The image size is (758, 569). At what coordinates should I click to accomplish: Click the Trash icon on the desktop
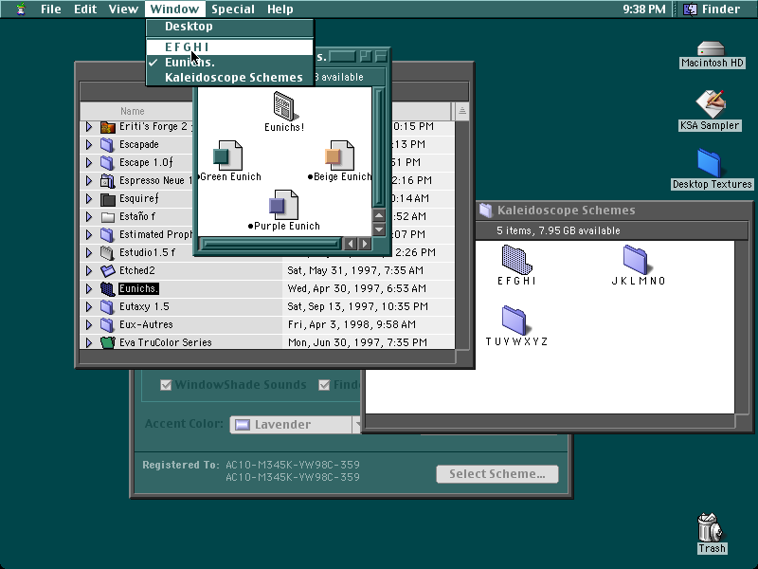click(x=710, y=527)
